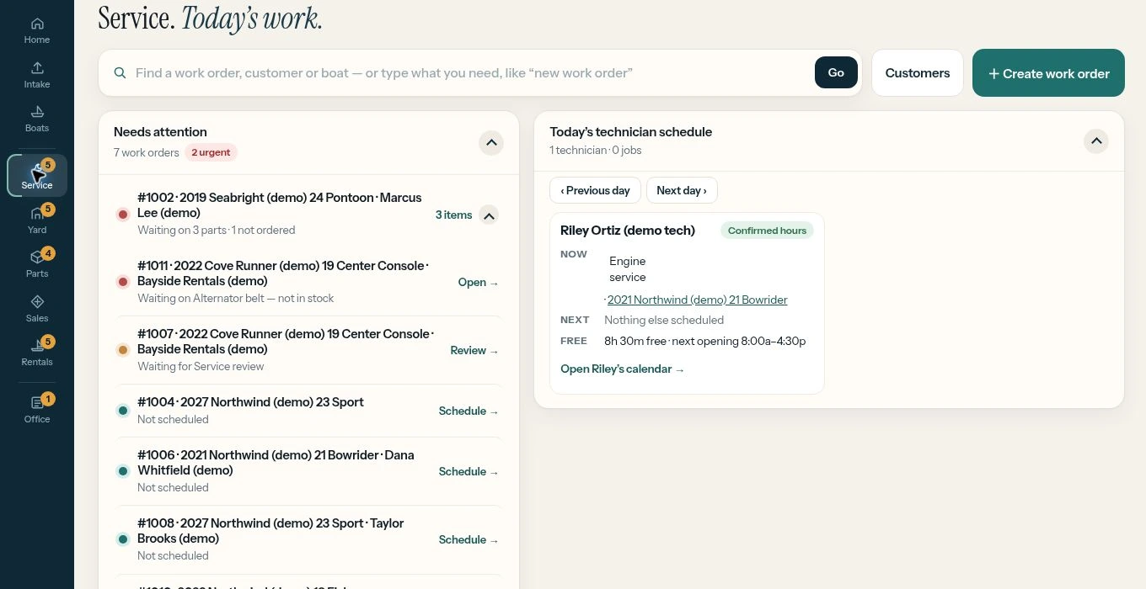The width and height of the screenshot is (1146, 589).
Task: Open work order #1011
Action: coord(478,283)
